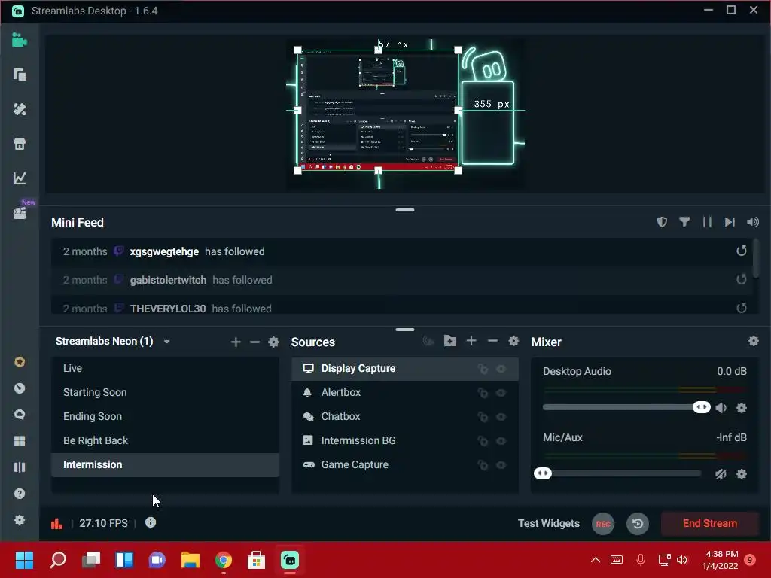Image resolution: width=771 pixels, height=578 pixels.
Task: Add a new scene with plus icon
Action: 236,342
